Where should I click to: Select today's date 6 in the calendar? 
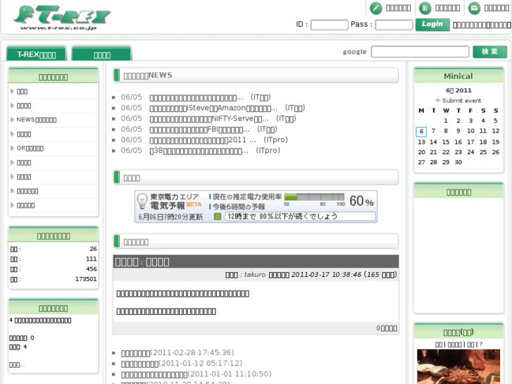click(421, 131)
